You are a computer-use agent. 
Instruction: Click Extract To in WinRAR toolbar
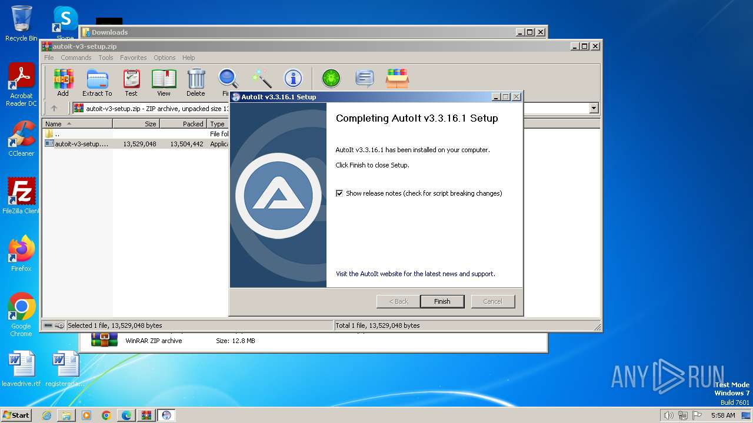point(97,82)
